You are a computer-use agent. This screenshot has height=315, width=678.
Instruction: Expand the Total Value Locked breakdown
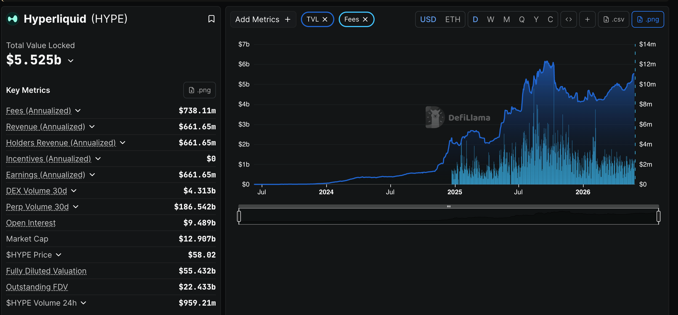point(71,61)
